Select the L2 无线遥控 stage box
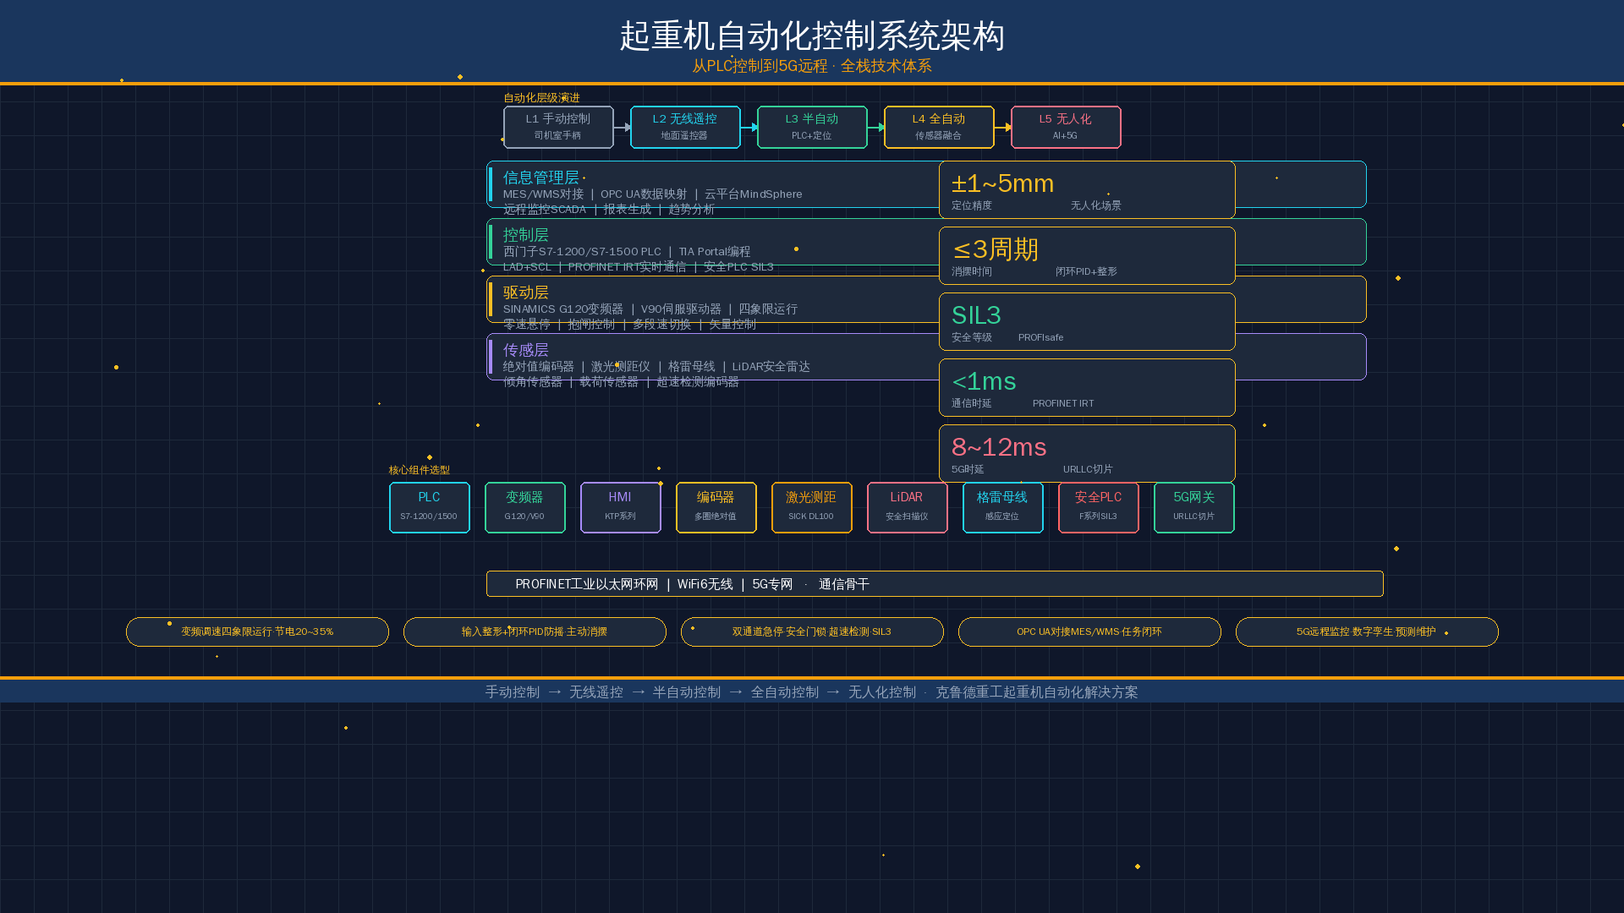 click(x=685, y=127)
